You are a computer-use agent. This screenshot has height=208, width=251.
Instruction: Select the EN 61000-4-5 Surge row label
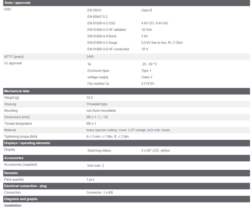(x=102, y=43)
